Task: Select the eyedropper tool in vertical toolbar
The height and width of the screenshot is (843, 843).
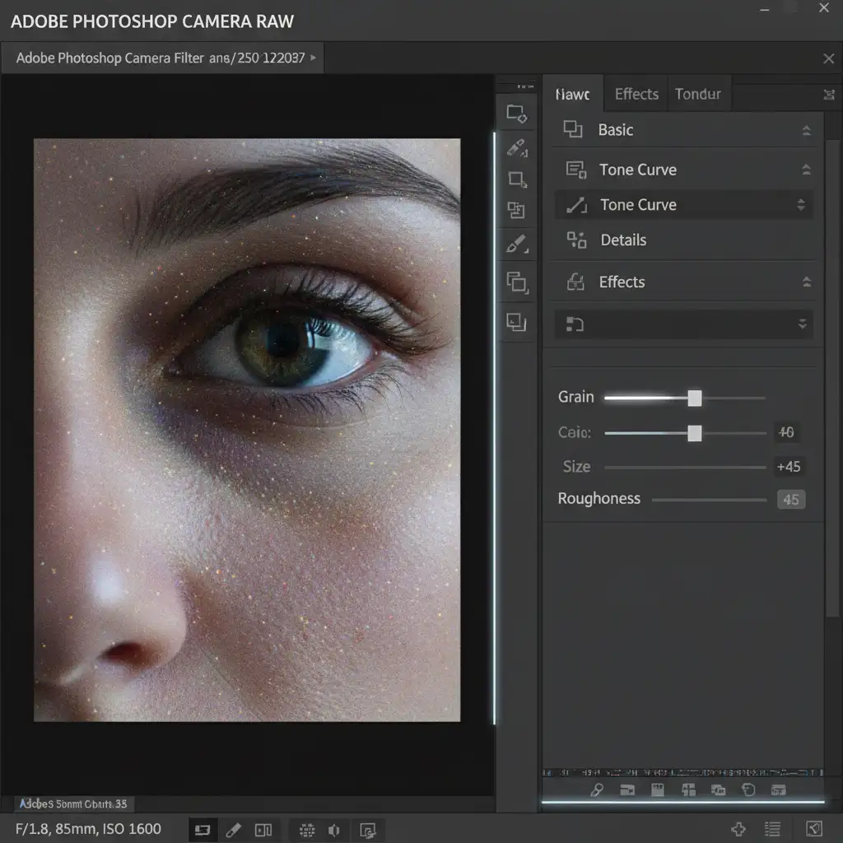Action: 517,147
